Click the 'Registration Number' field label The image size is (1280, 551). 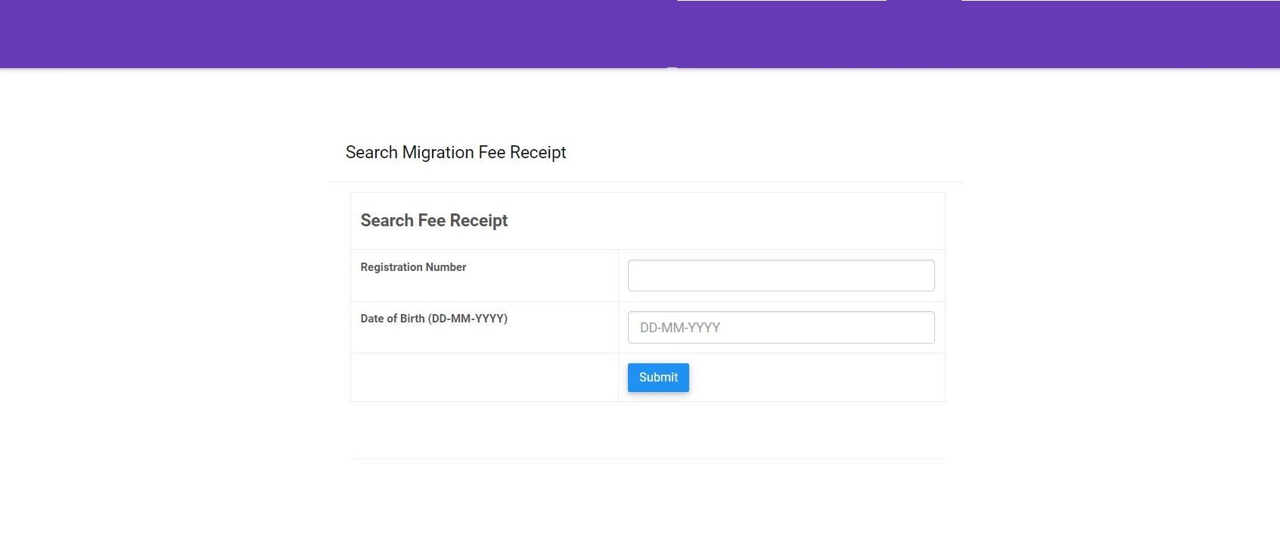[x=413, y=267]
